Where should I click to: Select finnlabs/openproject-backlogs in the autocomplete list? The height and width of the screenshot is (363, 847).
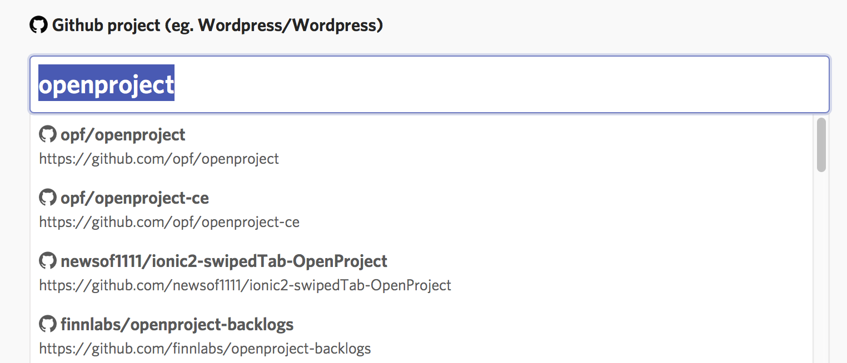coord(177,325)
